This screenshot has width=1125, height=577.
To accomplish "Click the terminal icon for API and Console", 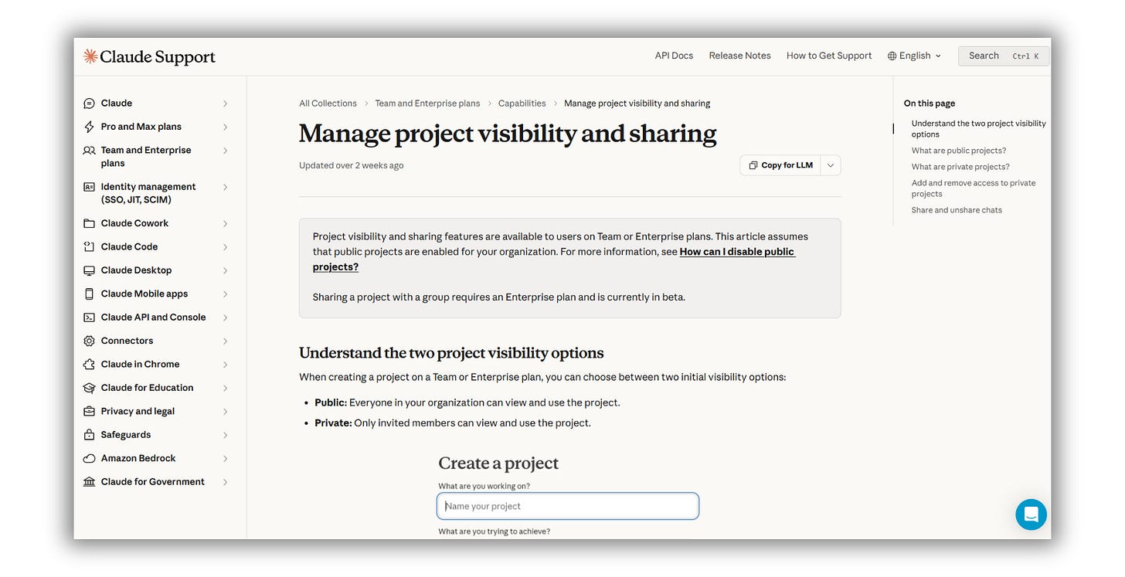I will tap(89, 317).
